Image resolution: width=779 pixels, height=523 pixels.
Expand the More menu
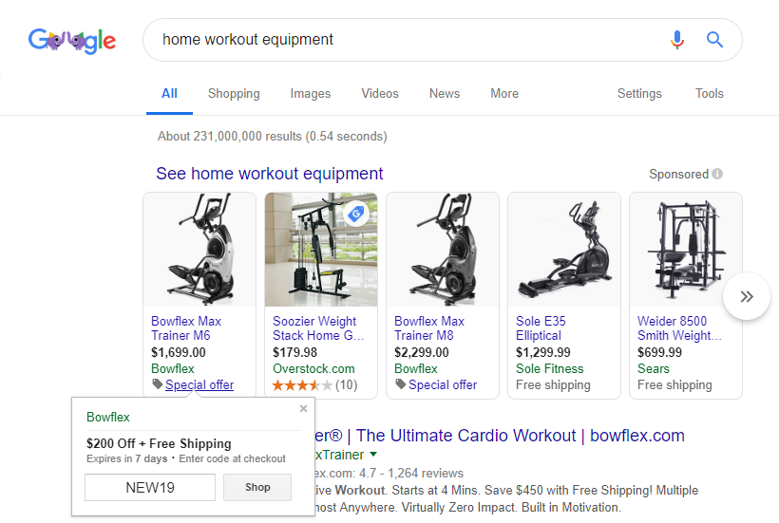coord(504,93)
